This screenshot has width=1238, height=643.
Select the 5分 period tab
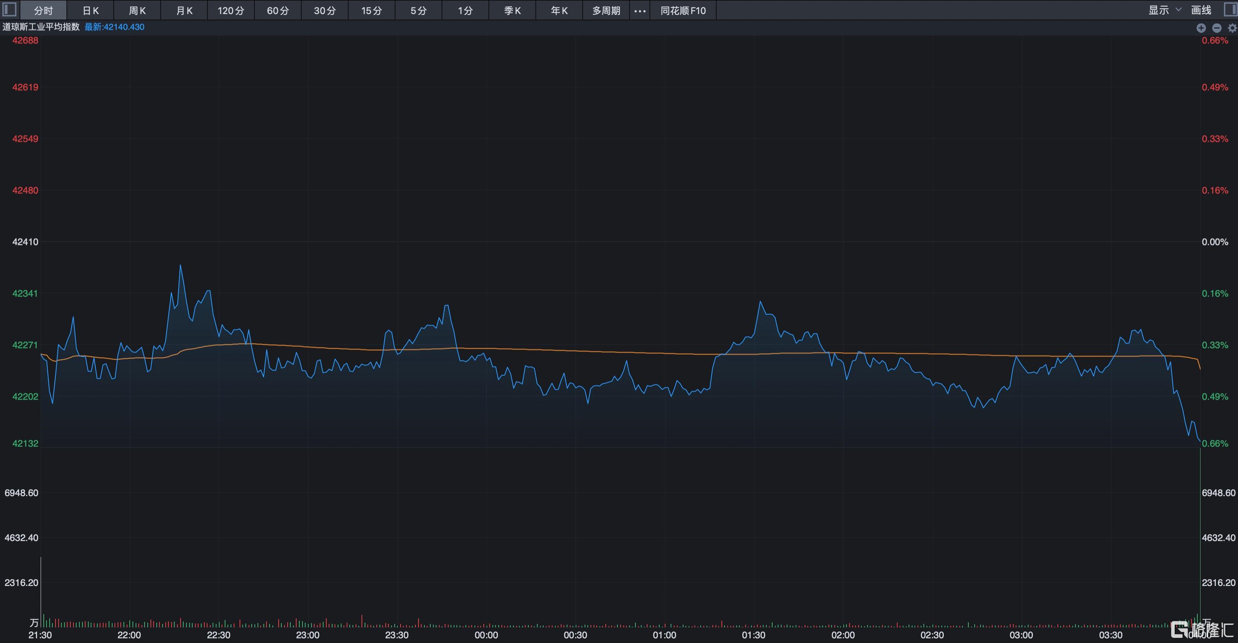point(419,11)
